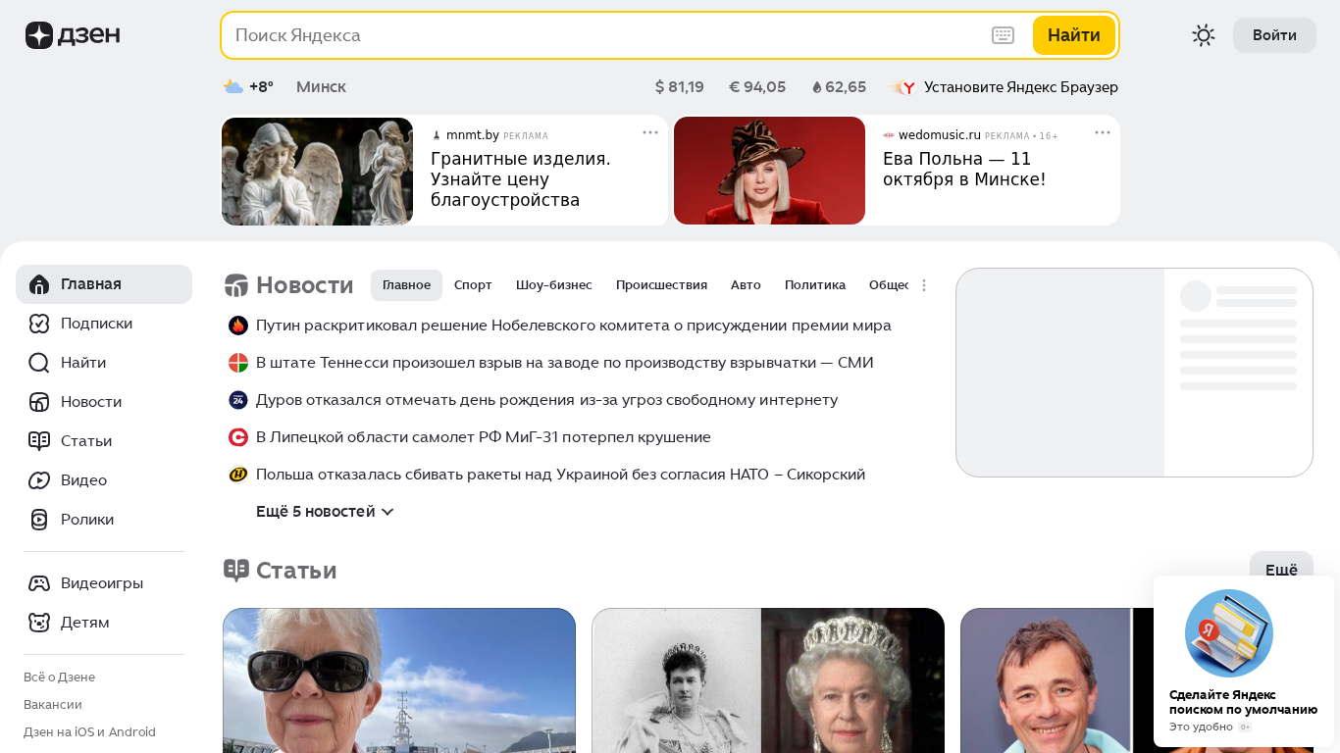Click the dollar rate 81,19
Image resolution: width=1340 pixels, height=753 pixels.
pos(680,87)
